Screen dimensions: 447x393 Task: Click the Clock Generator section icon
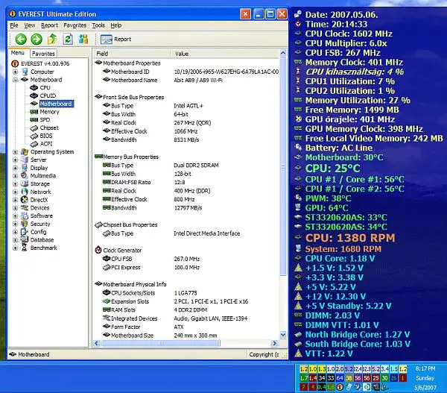[98, 250]
